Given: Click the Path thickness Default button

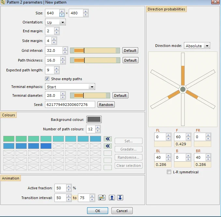Looking at the screenshot, I should [x=130, y=60].
